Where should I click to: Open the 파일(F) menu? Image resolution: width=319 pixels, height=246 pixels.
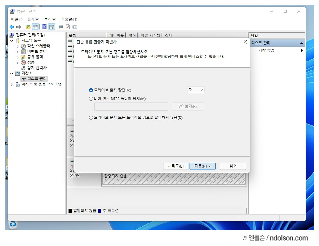[17, 19]
